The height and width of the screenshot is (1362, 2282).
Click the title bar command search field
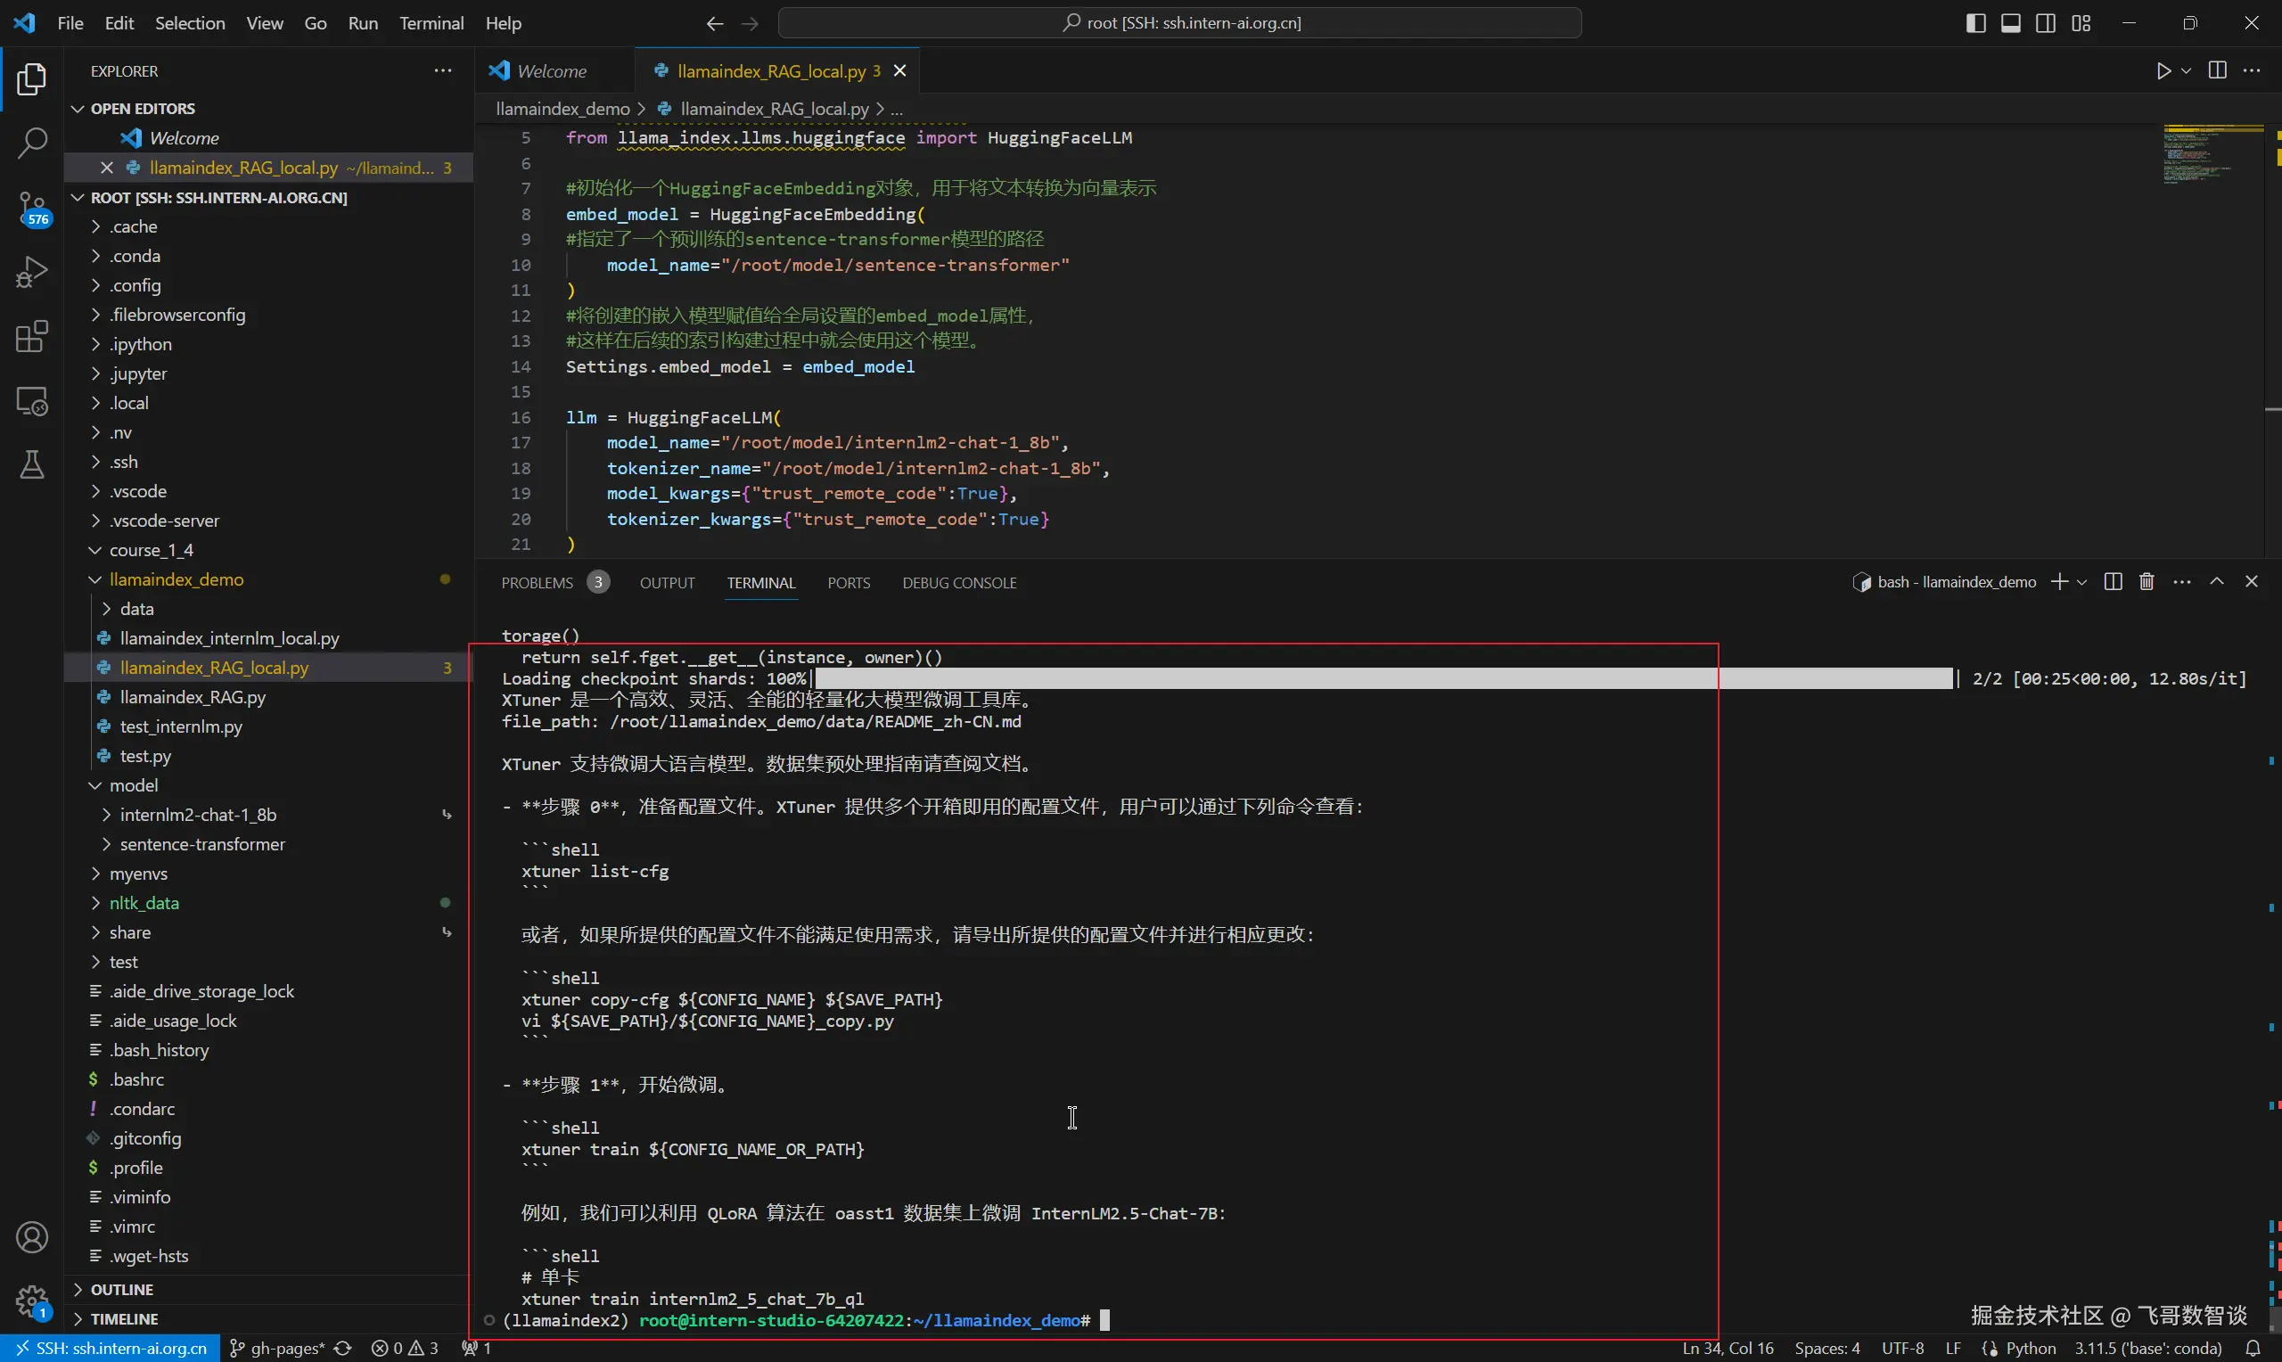(x=1179, y=23)
